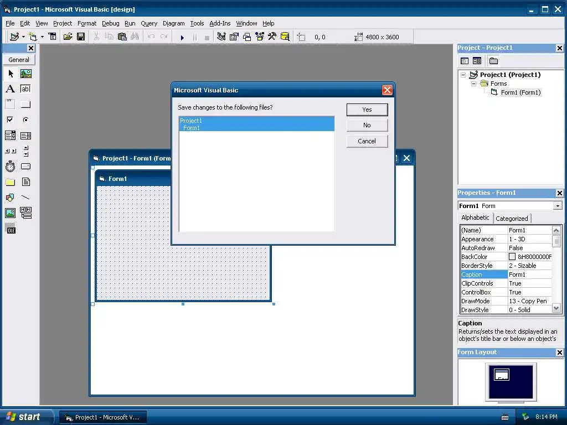Open the File menu
567x425 pixels.
click(10, 23)
